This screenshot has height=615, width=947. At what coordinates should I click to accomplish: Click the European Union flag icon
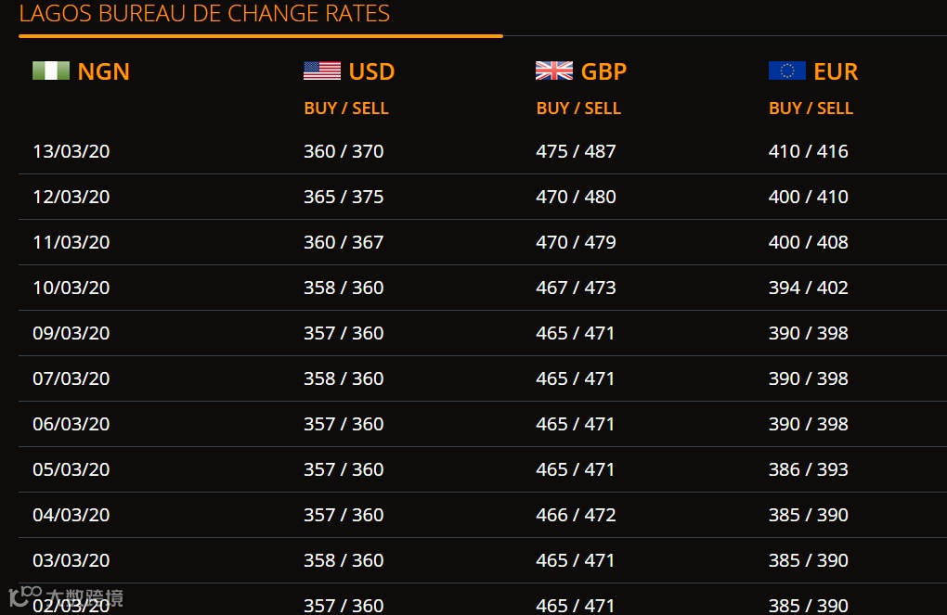[x=787, y=71]
